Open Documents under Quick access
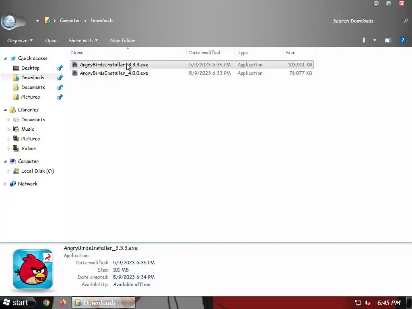The height and width of the screenshot is (309, 412). pyautogui.click(x=33, y=87)
